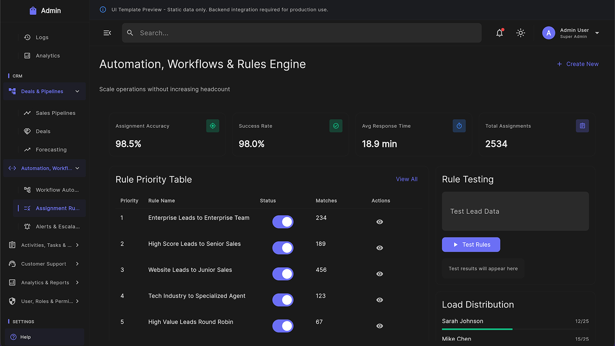Viewport: 615px width, 346px height.
Task: Switch theme with the sun icon
Action: point(520,33)
